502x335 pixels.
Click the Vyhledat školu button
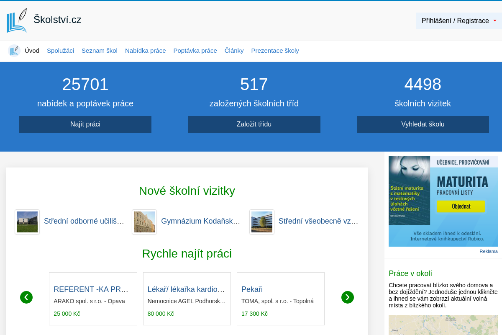423,124
